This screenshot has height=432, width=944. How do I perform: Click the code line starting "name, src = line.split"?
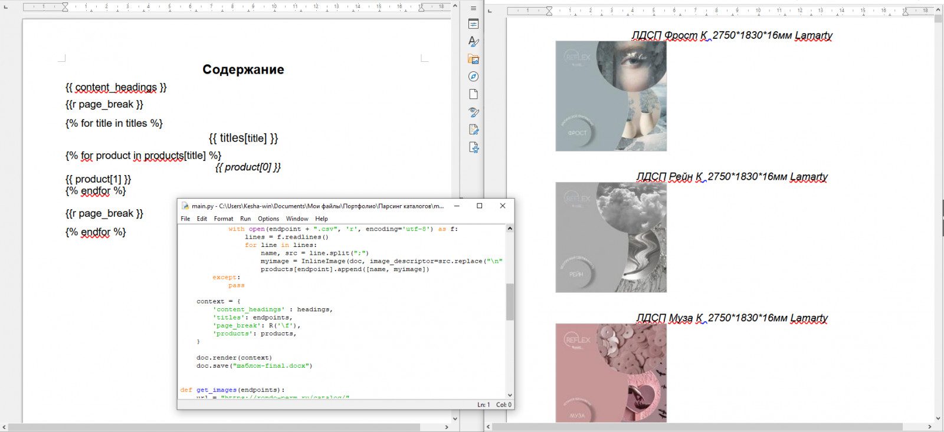click(315, 253)
